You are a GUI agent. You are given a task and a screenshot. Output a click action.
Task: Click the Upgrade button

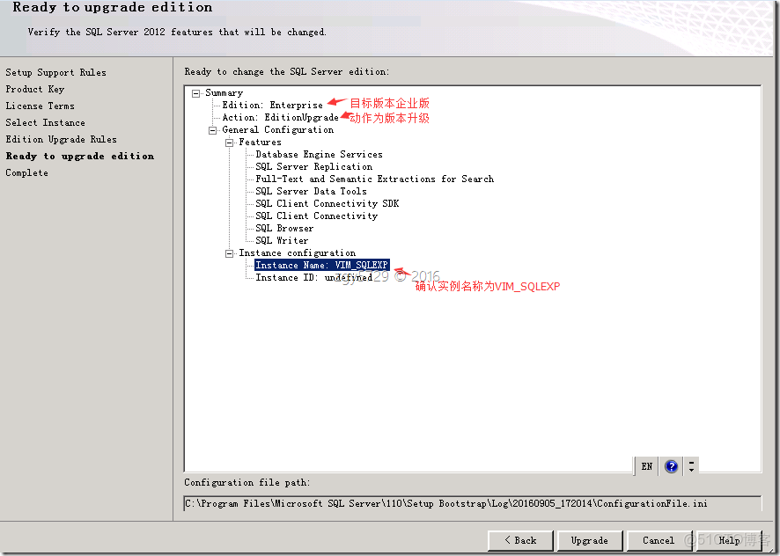[589, 540]
